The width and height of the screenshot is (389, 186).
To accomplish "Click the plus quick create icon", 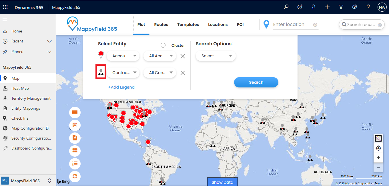I will [x=327, y=7].
